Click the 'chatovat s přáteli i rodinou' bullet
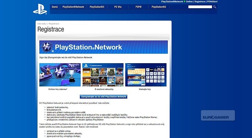Viewport: 252px width, 138px height. [66, 112]
